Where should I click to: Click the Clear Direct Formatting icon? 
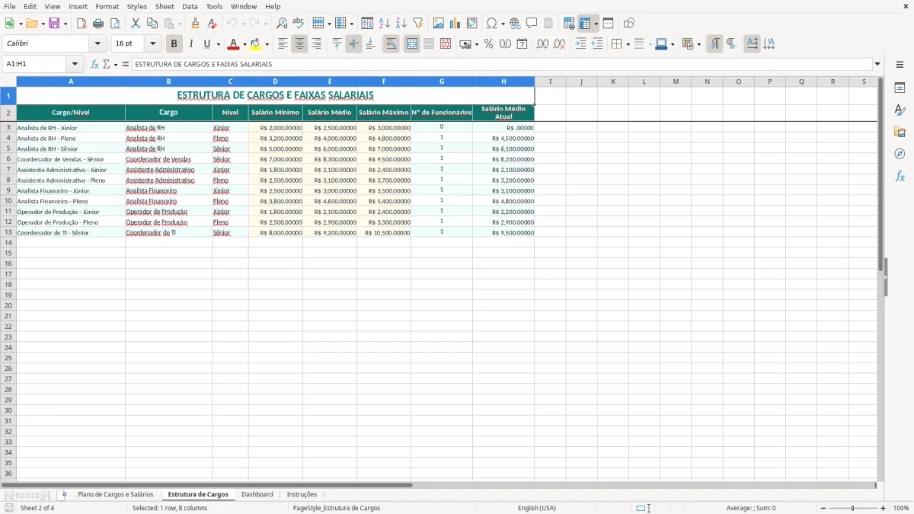click(x=212, y=24)
